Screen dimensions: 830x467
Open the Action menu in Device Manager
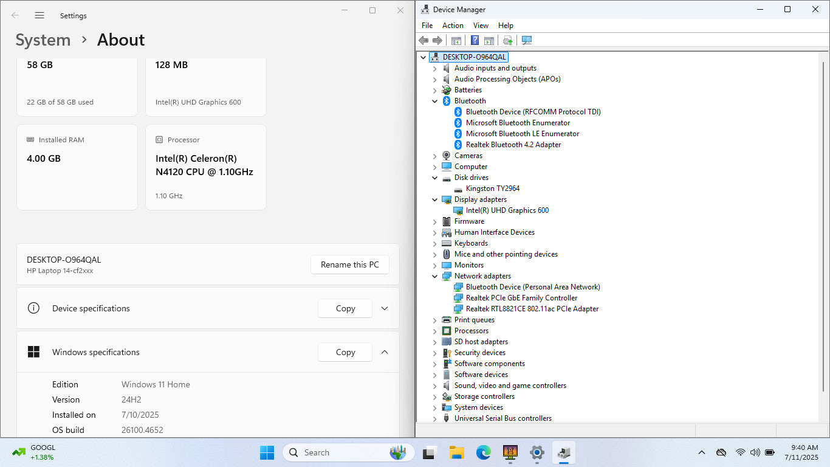click(453, 26)
